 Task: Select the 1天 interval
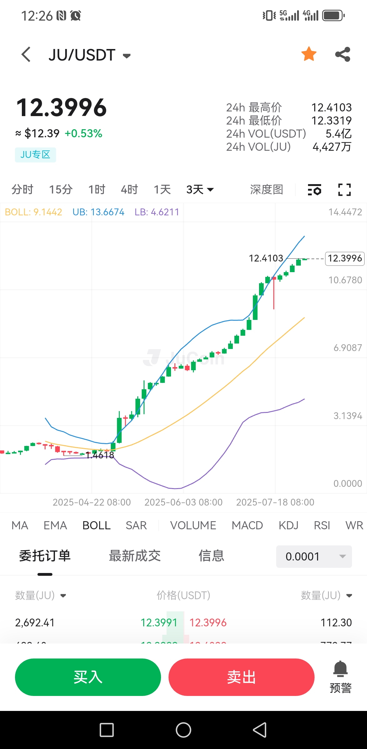pos(162,189)
